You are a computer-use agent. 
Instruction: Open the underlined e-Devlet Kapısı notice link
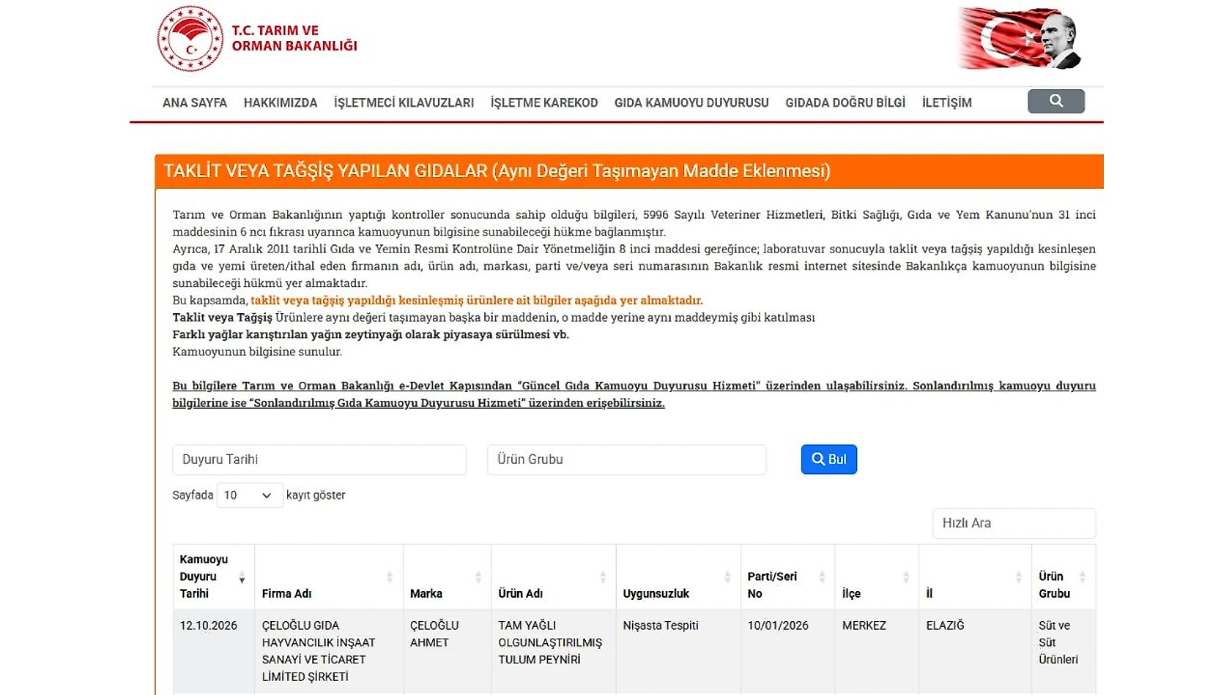click(634, 394)
